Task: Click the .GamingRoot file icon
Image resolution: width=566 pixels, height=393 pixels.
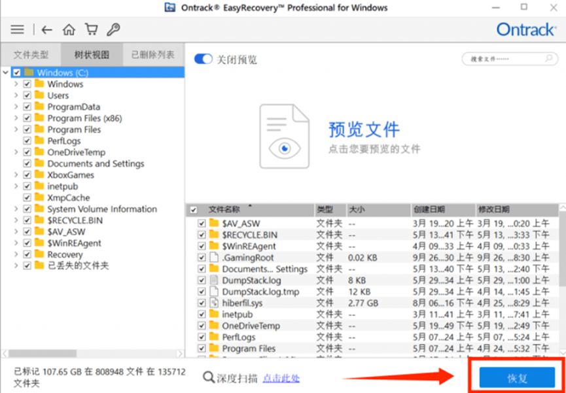Action: 215,258
